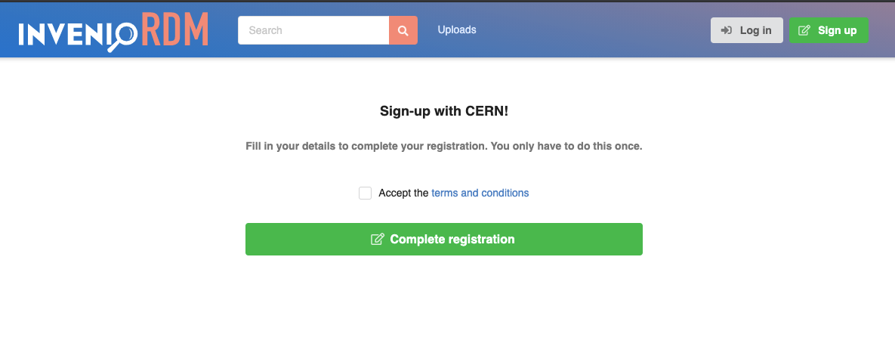Open the terms and conditions link
The width and height of the screenshot is (895, 356).
pyautogui.click(x=480, y=193)
